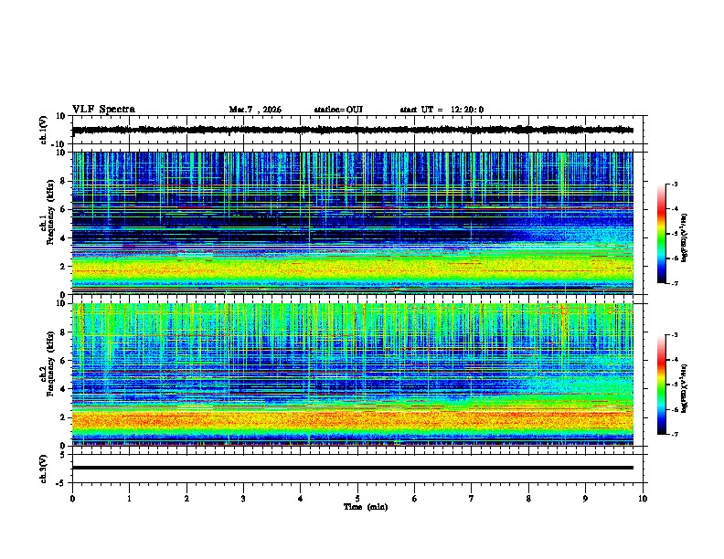Click the "-6" label on ch.1 color bar
This screenshot has width=724, height=559.
click(675, 258)
